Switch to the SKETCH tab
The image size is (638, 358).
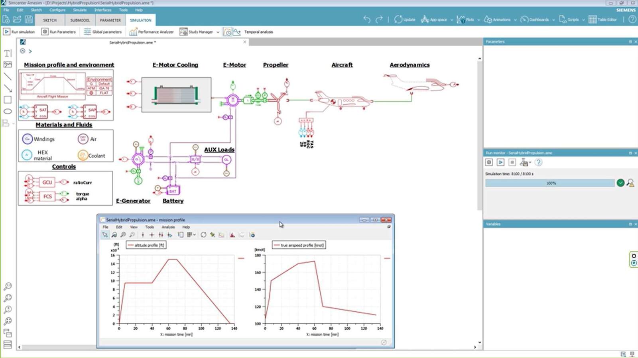[50, 20]
